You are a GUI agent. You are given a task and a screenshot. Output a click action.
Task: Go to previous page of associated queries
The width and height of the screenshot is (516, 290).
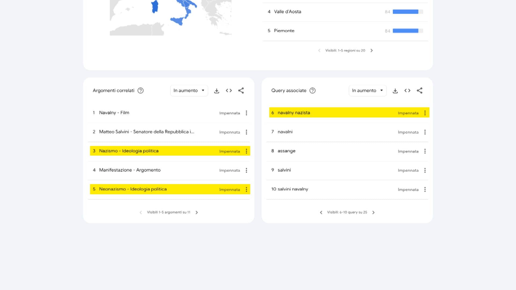pyautogui.click(x=321, y=212)
